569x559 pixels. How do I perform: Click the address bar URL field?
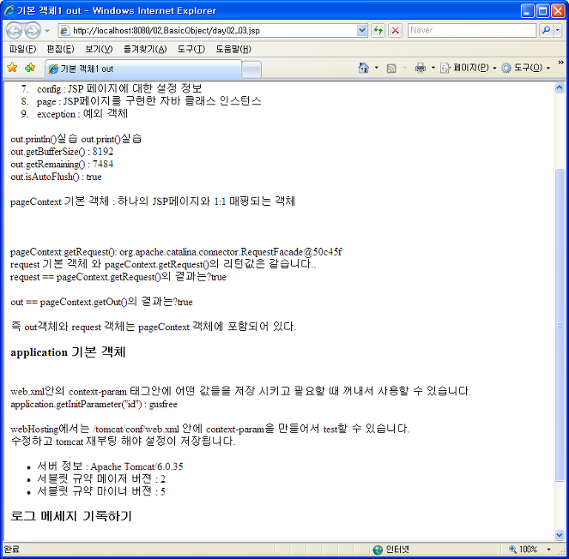[x=212, y=31]
